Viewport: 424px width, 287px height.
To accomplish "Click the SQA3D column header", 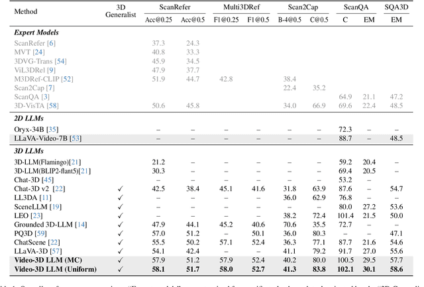I will (396, 7).
